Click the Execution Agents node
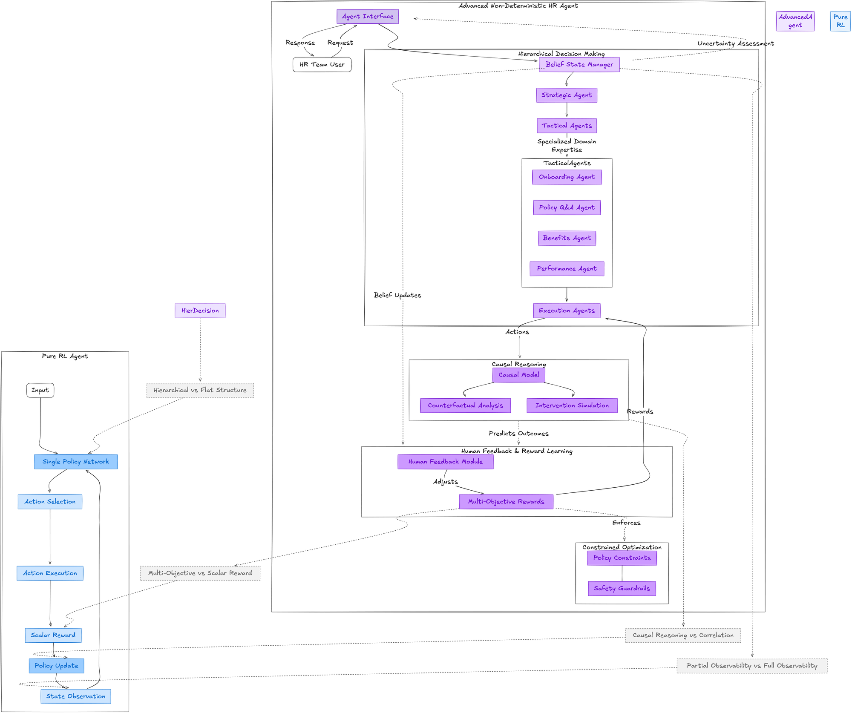The width and height of the screenshot is (852, 713). pos(567,311)
